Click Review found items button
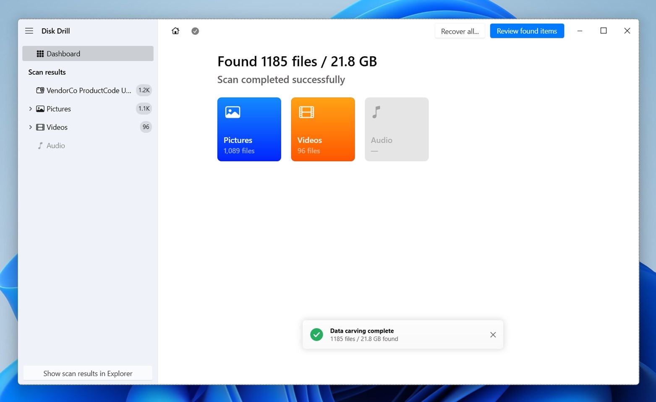Screen dimensions: 656x402 [527, 31]
